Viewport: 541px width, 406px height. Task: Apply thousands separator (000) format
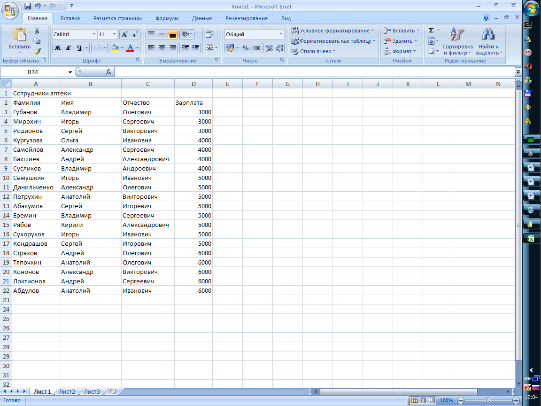pyautogui.click(x=257, y=48)
